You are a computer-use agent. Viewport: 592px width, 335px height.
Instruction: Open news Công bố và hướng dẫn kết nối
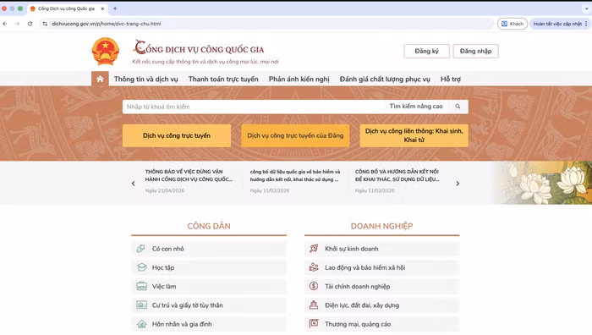[x=397, y=175]
